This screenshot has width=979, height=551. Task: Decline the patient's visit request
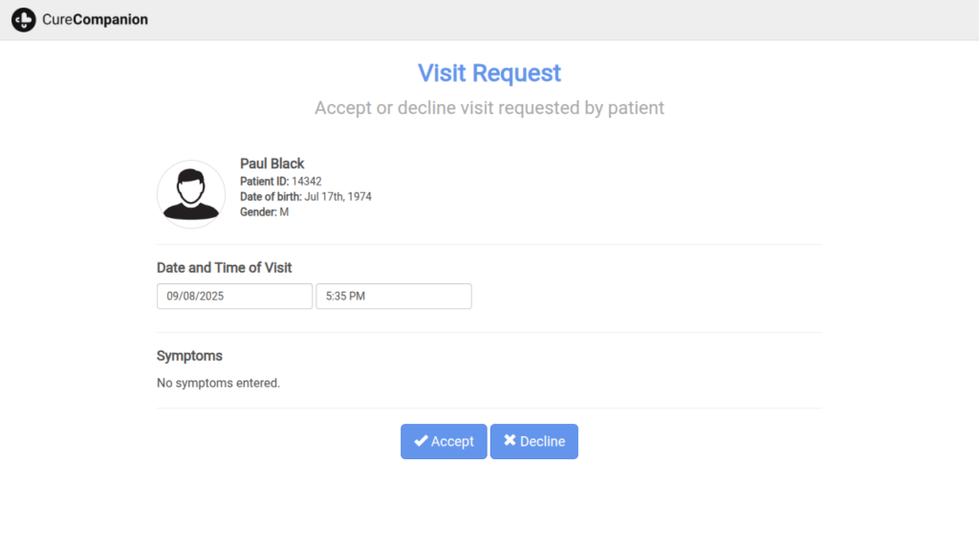(533, 441)
